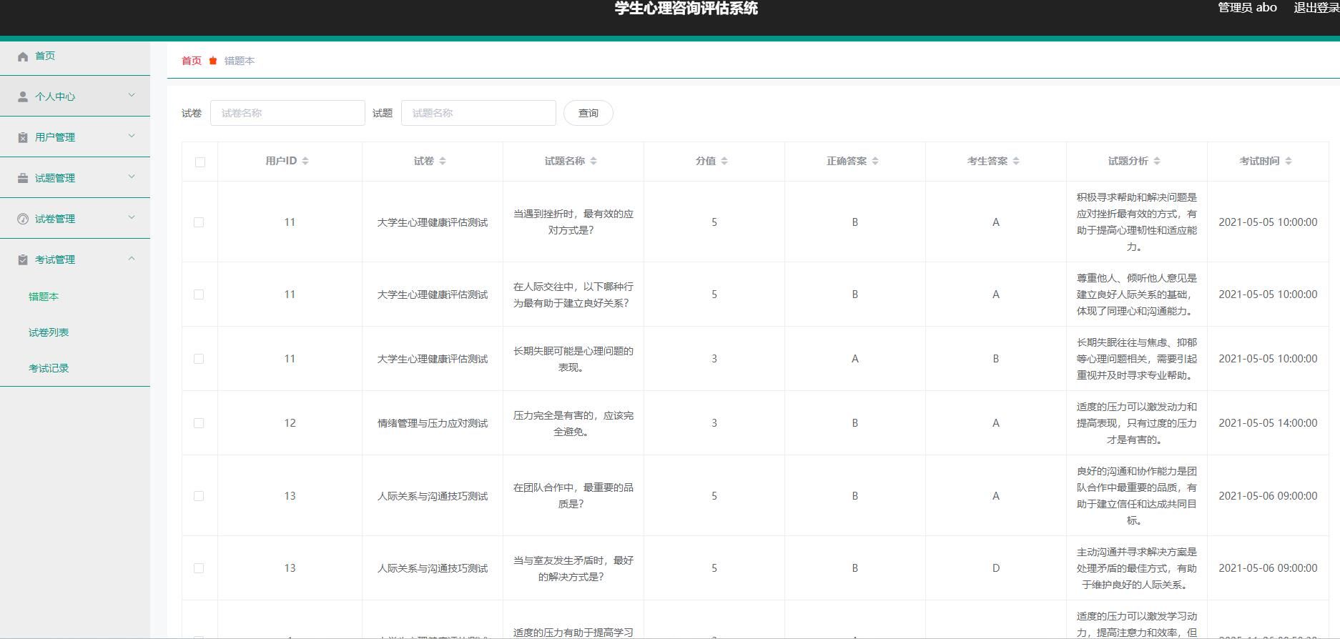Click the 2021-05-05 14:00:00 time cell
Image resolution: width=1340 pixels, height=639 pixels.
click(1268, 423)
